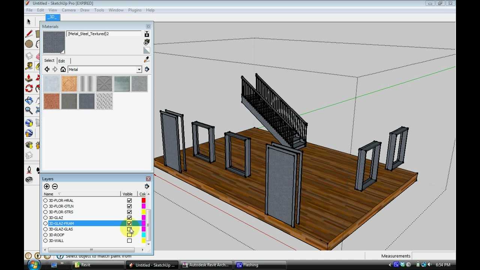Screen dimensions: 480x270
Task: Add a new layer with plus icon
Action: [x=46, y=186]
